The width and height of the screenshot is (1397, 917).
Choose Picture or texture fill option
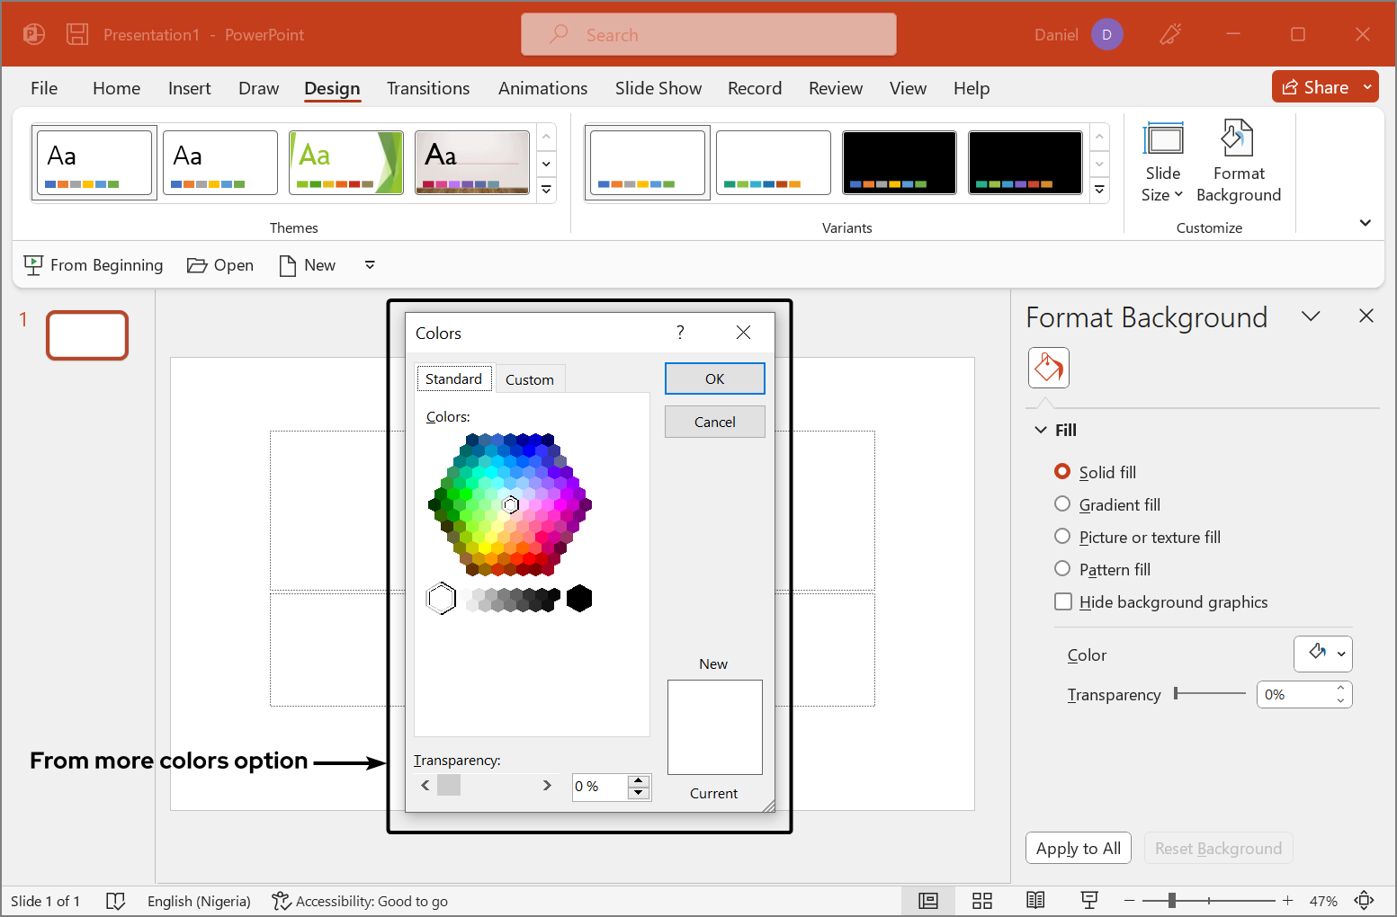click(1062, 537)
